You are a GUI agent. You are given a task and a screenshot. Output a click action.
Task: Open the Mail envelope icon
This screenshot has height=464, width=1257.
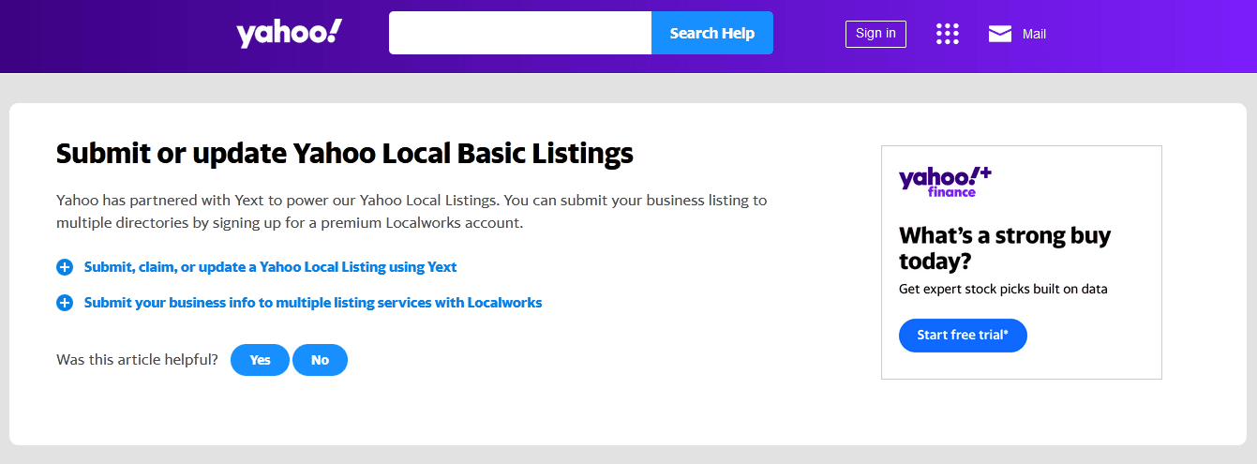1000,34
